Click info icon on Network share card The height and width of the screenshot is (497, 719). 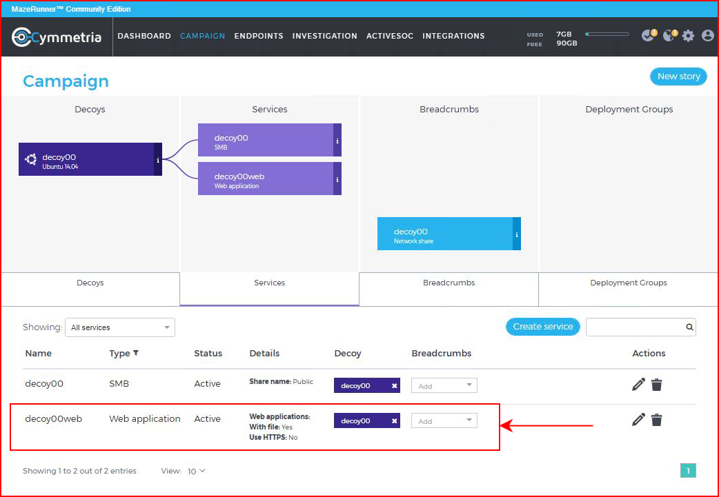tap(517, 234)
